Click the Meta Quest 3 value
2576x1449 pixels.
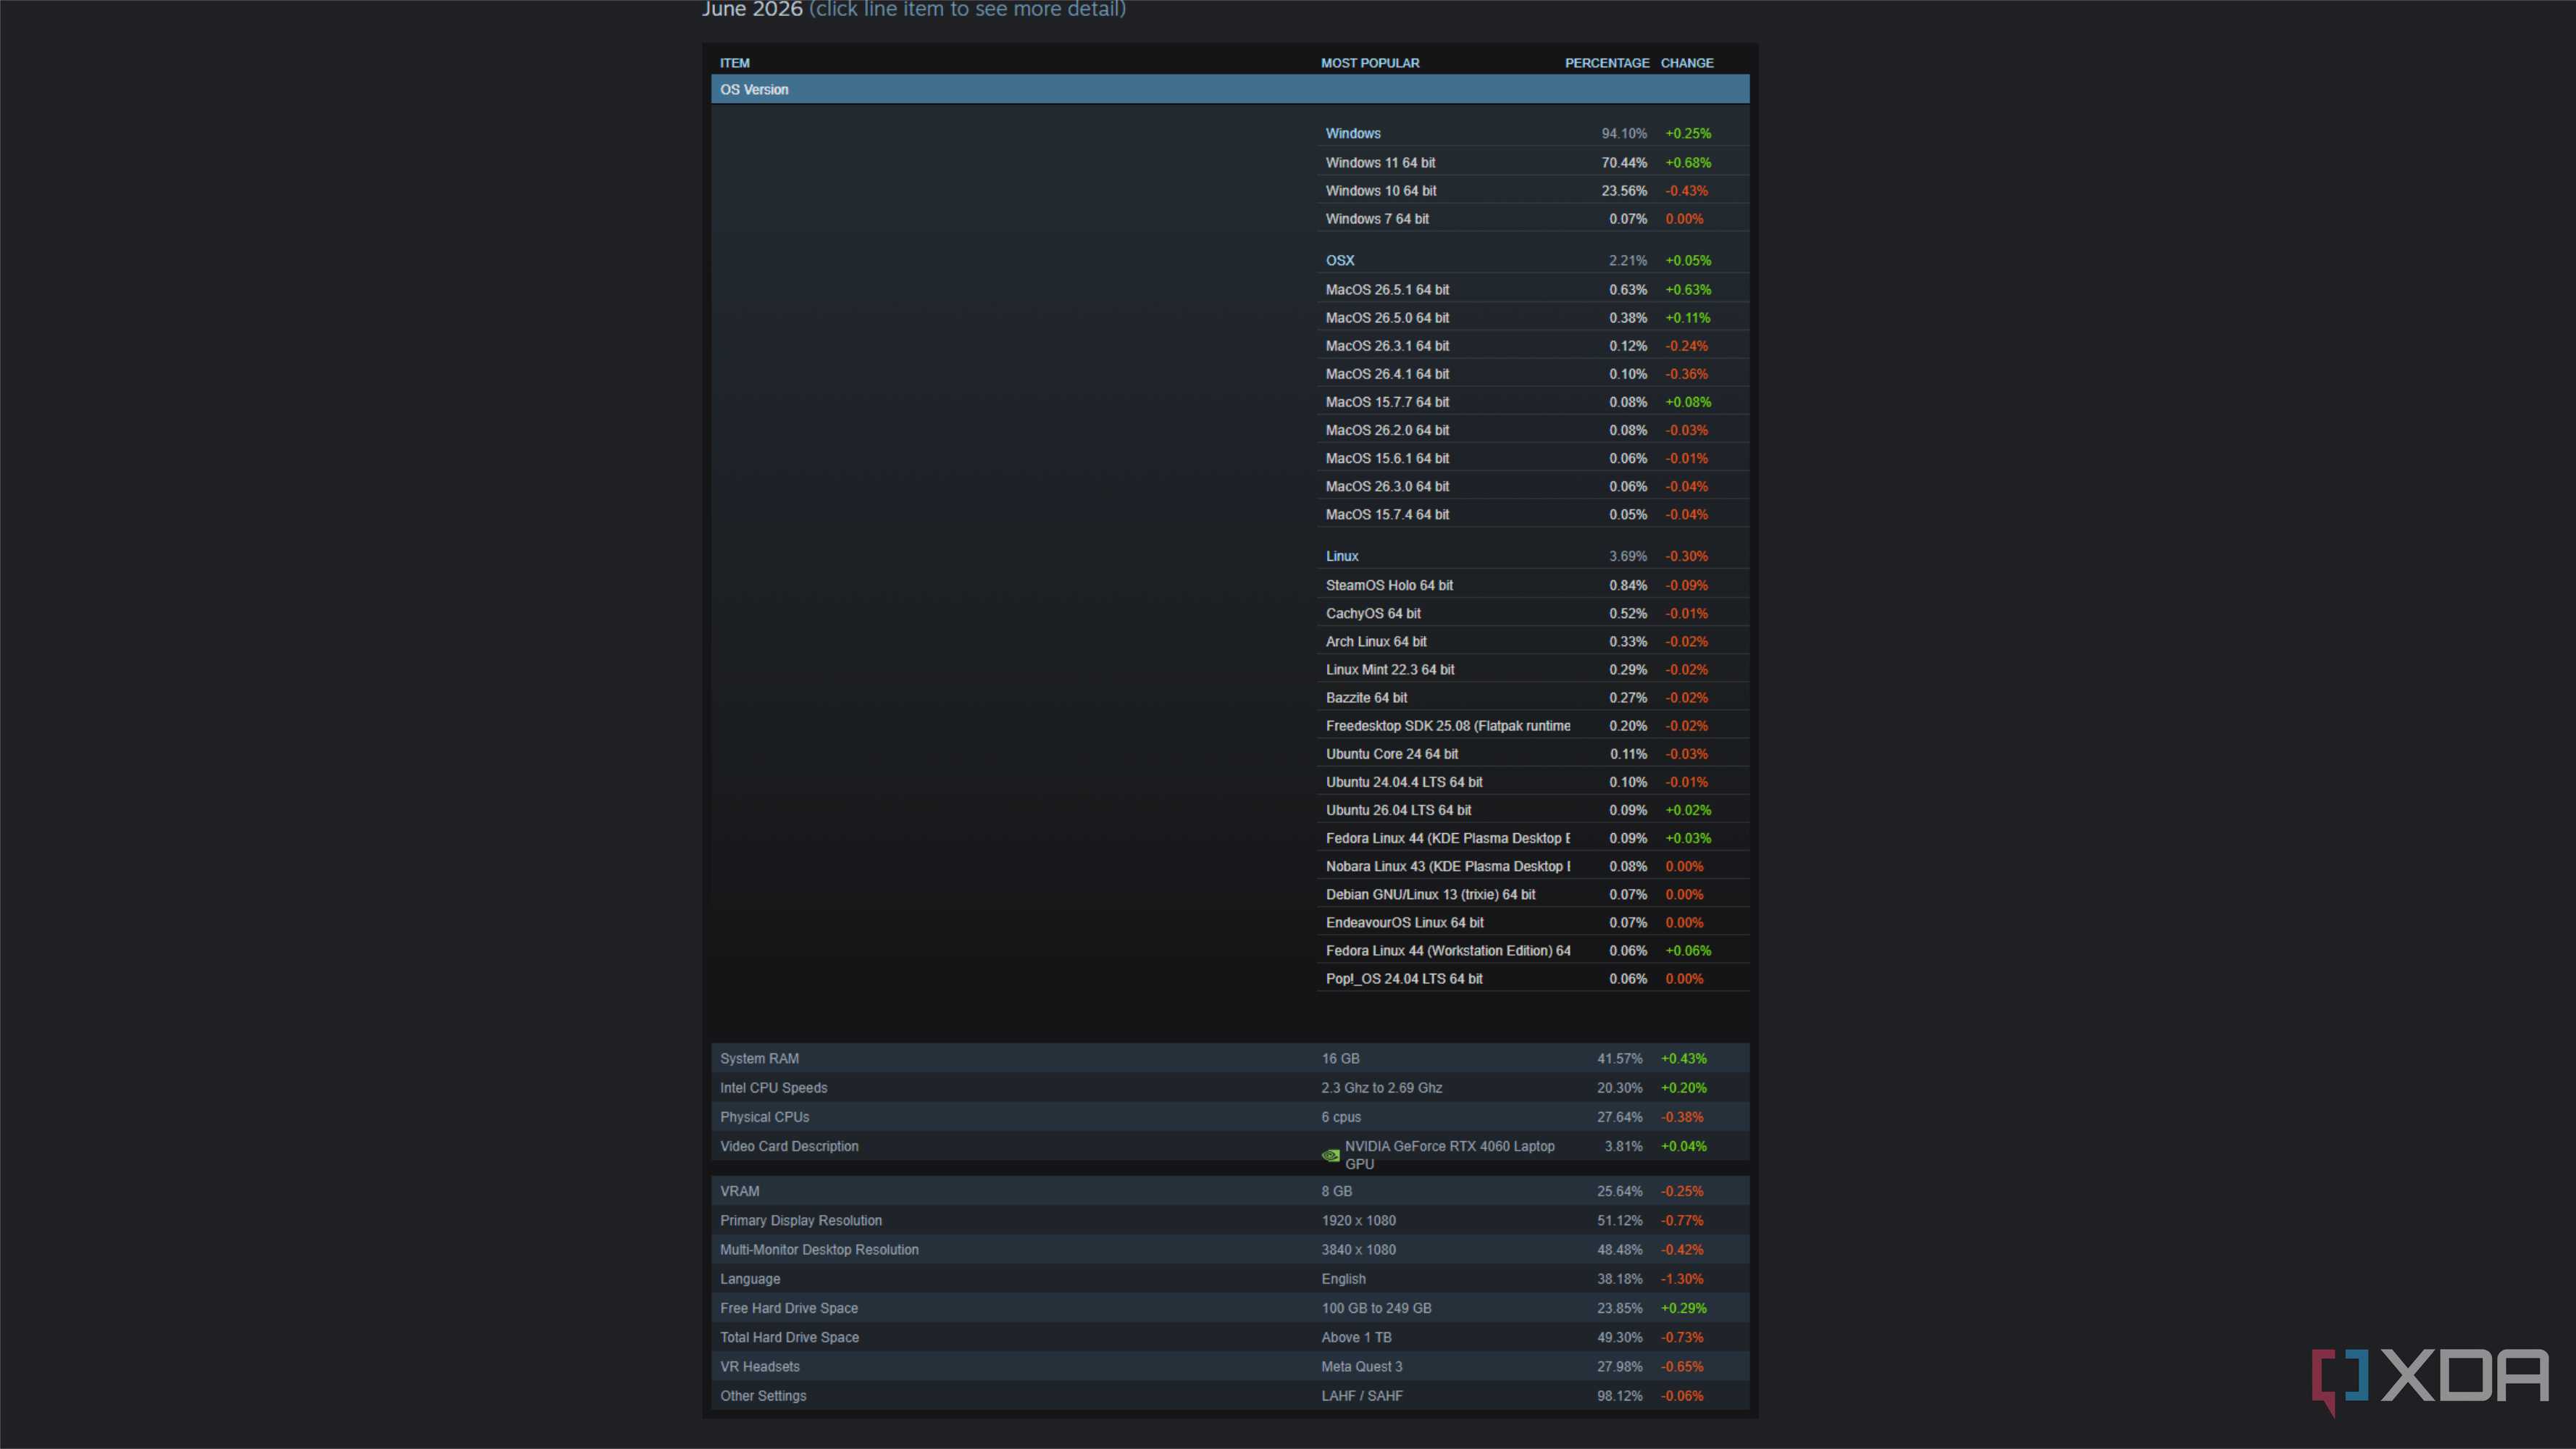click(x=1362, y=1366)
